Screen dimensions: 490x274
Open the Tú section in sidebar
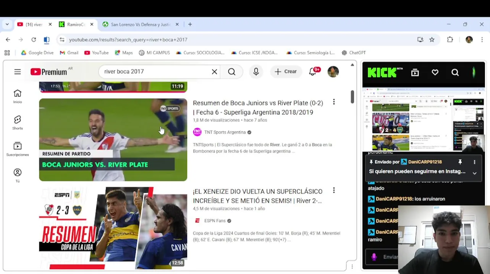[x=18, y=175]
